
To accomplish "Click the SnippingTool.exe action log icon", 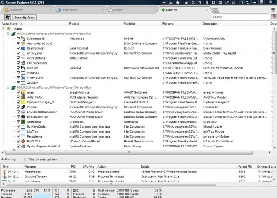I will click(x=4, y=176).
